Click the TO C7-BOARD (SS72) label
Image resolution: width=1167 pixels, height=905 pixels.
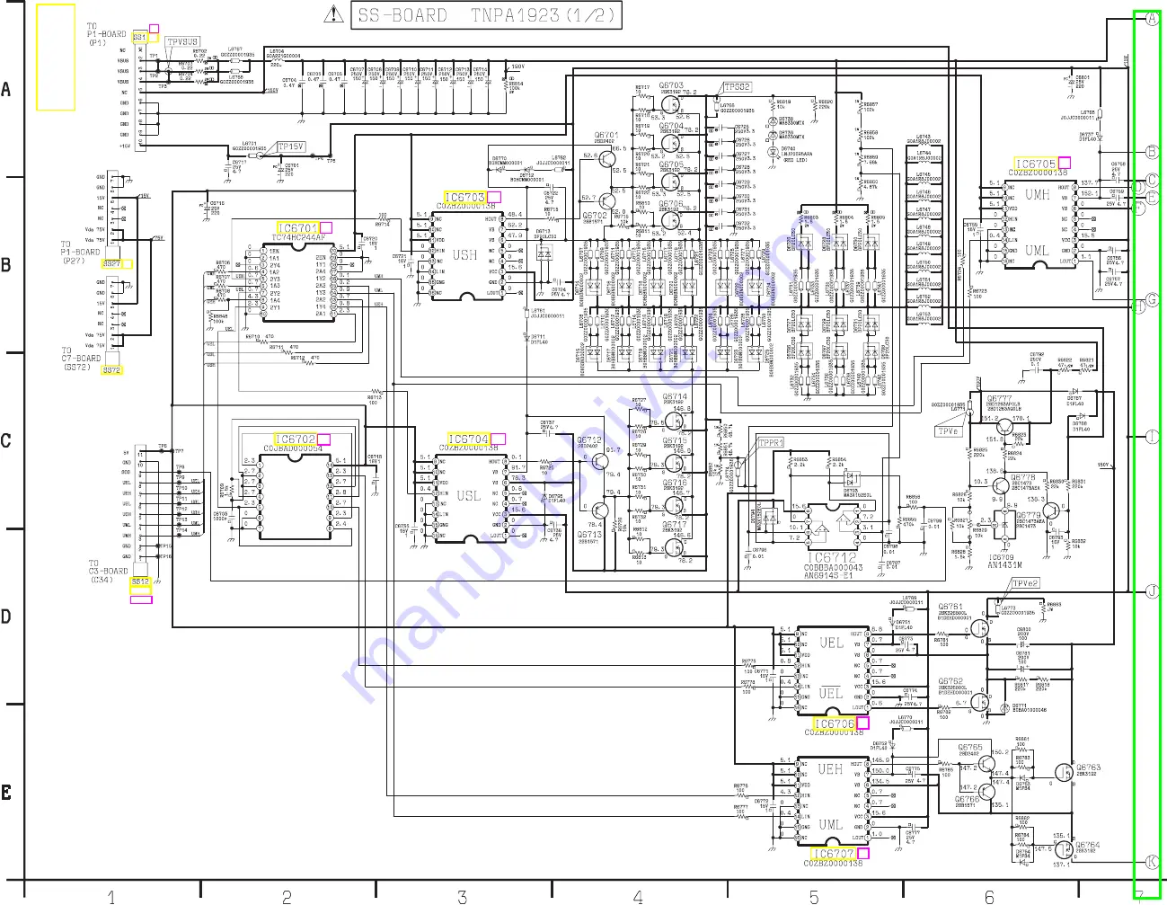(x=79, y=359)
